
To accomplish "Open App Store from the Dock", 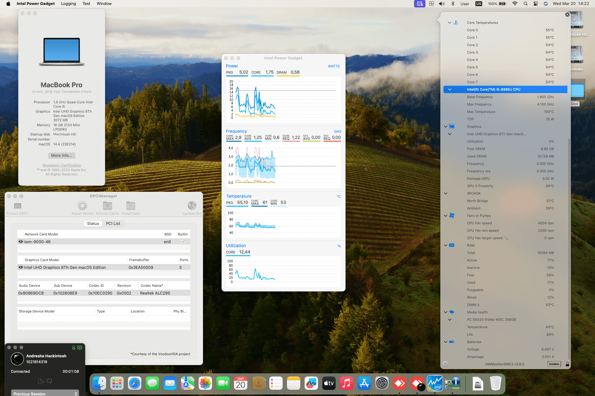I will click(364, 384).
